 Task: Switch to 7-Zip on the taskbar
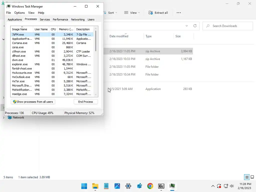pyautogui.click(x=161, y=186)
